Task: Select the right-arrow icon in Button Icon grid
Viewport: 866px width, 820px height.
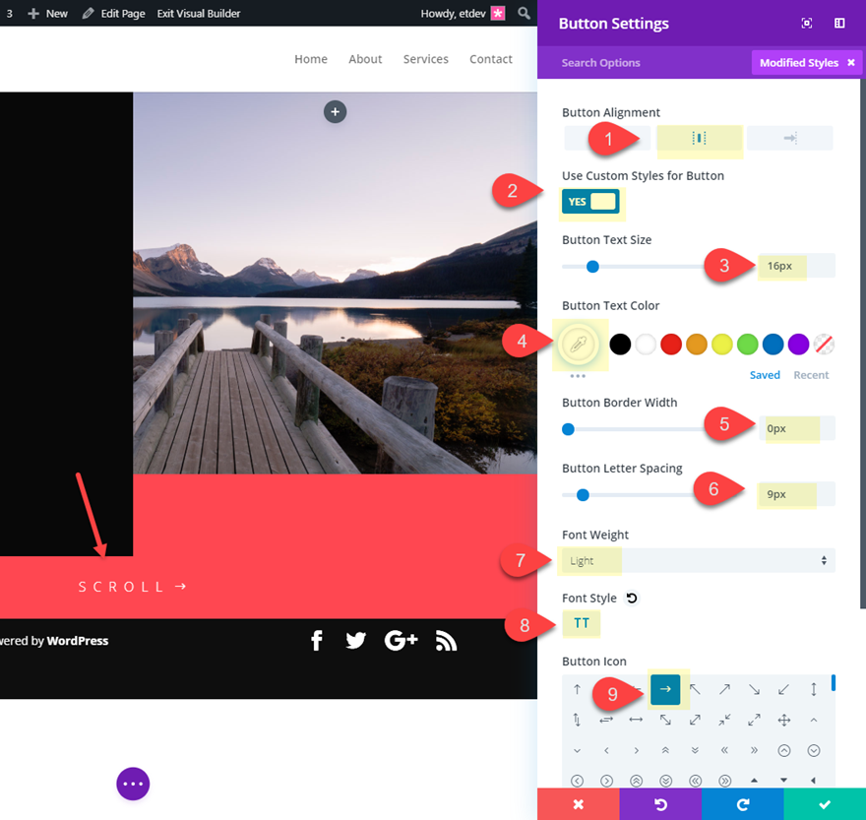Action: click(x=666, y=690)
